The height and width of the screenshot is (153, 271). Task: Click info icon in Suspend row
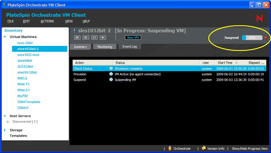click(111, 79)
